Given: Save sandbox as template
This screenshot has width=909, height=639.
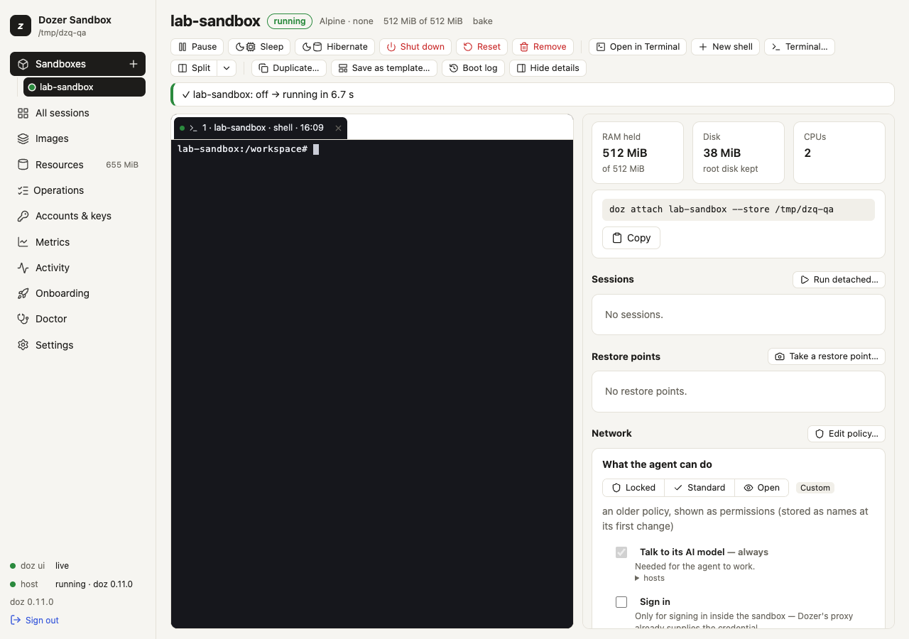Looking at the screenshot, I should point(384,68).
